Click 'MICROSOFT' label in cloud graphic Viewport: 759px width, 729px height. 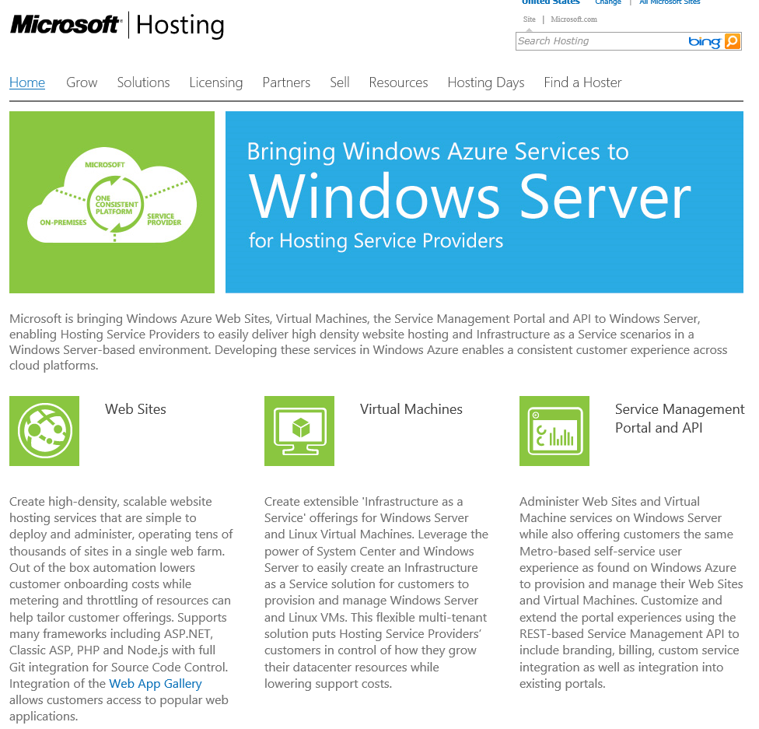pyautogui.click(x=104, y=165)
